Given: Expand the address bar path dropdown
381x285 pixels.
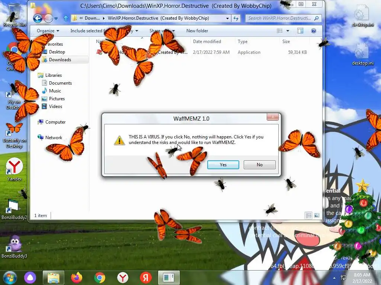Looking at the screenshot, I should click(x=227, y=18).
